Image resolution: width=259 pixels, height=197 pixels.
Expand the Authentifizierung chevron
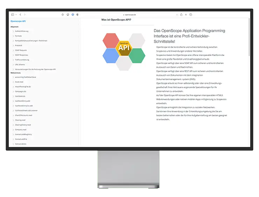(13, 31)
